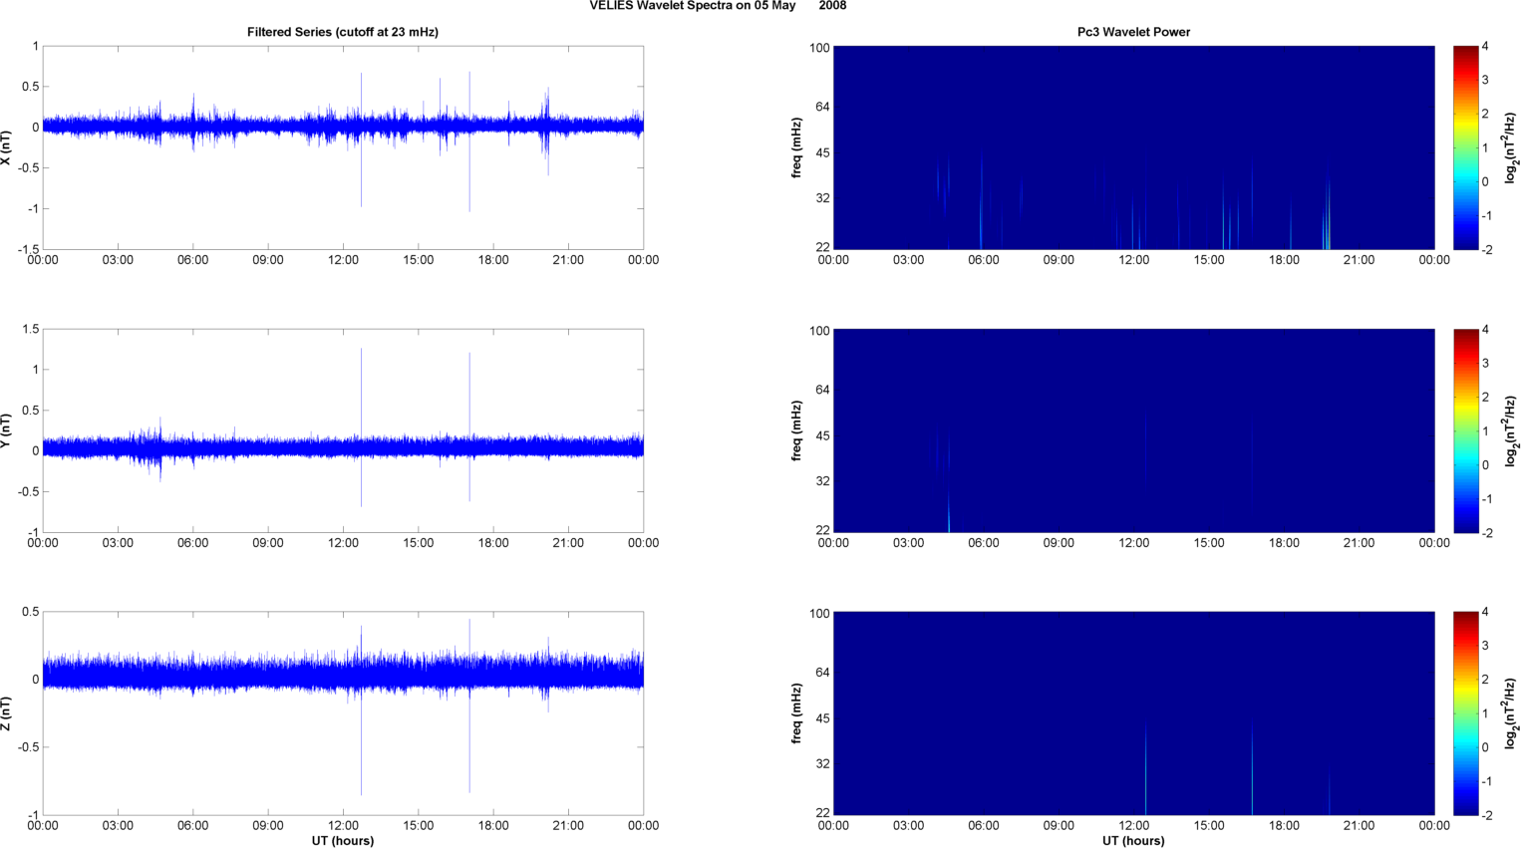Click the VELIES Wavelet Spectra figure title
1521x848 pixels.
coord(718,6)
